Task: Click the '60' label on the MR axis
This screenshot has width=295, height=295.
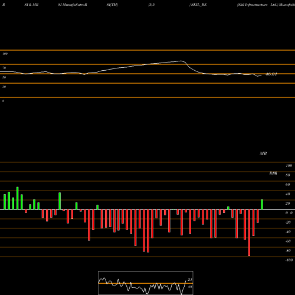Action: tap(287, 185)
